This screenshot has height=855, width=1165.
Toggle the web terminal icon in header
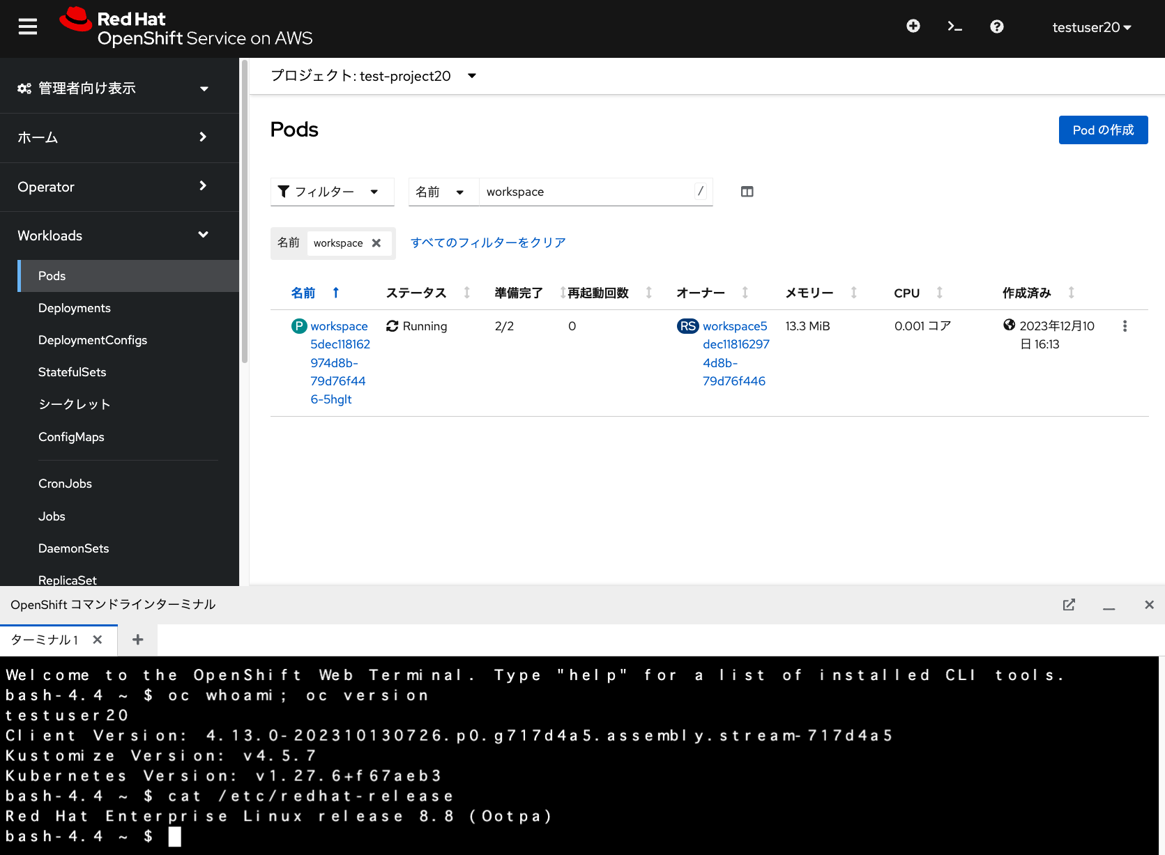click(x=955, y=26)
